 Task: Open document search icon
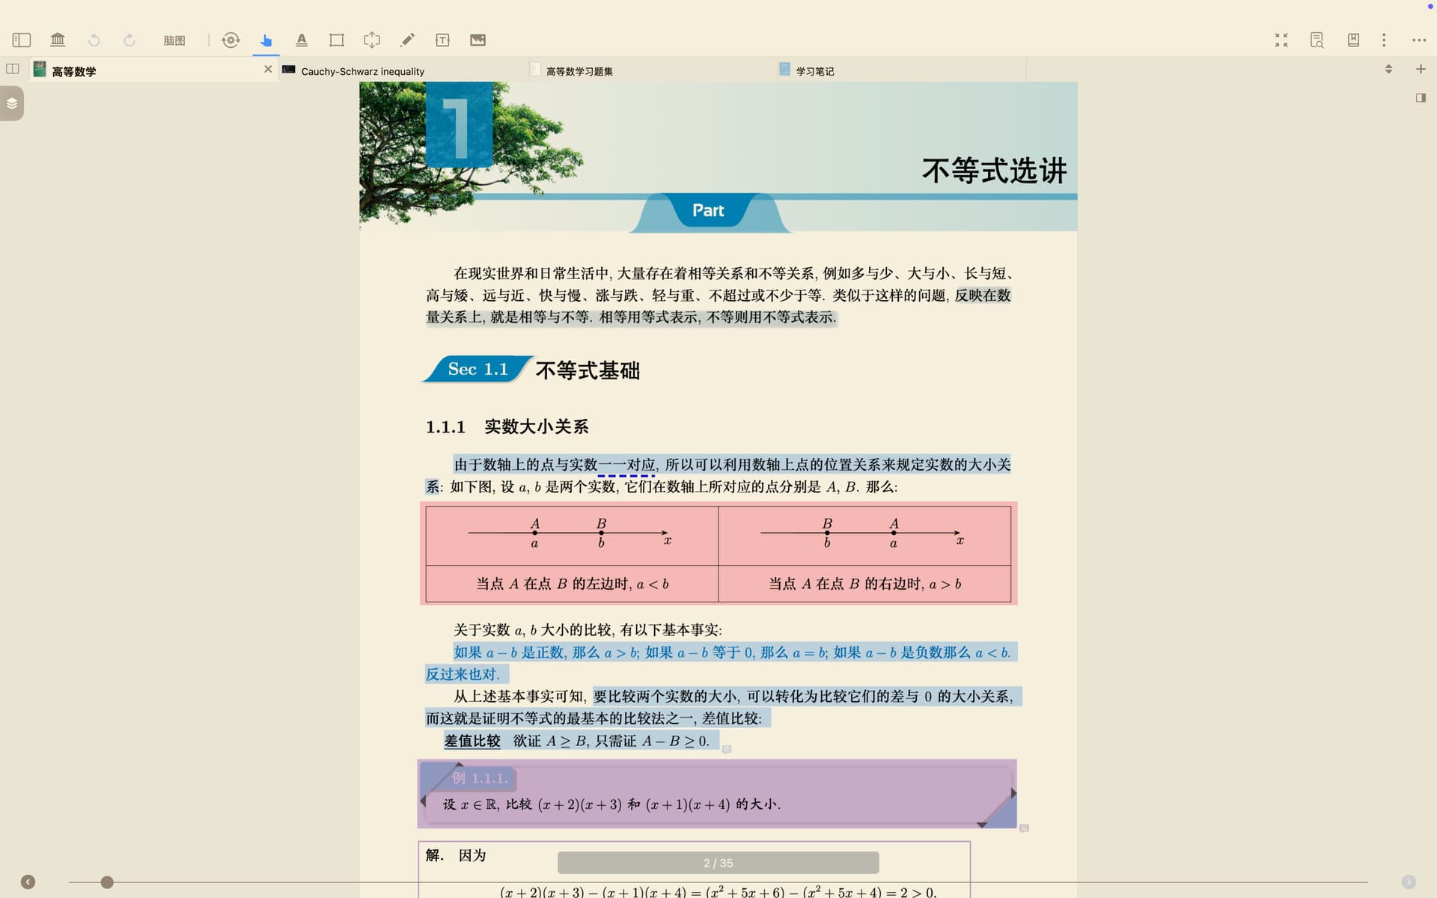(x=1317, y=40)
